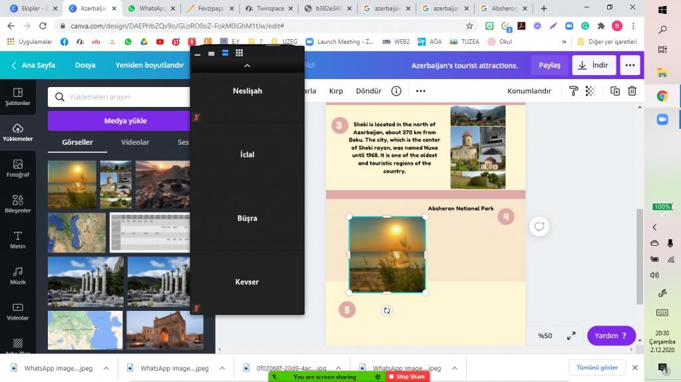Viewport: 681px width, 382px height.
Task: Click the Yüklemeleri arayın search field
Action: (126, 97)
